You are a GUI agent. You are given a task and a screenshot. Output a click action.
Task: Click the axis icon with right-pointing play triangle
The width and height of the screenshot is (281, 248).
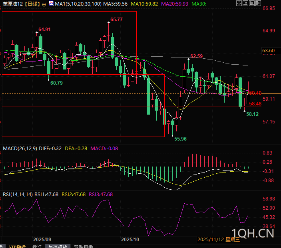tap(252, 3)
